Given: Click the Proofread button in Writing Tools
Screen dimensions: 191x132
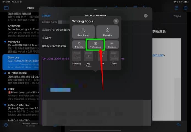Looking at the screenshot, I should pos(83,32).
